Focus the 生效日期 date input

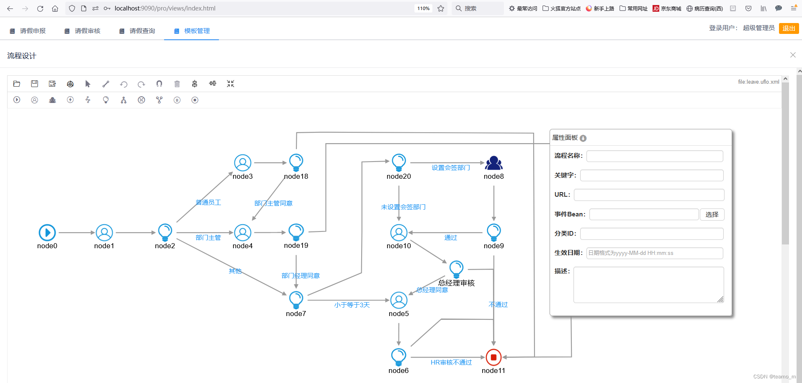click(655, 253)
